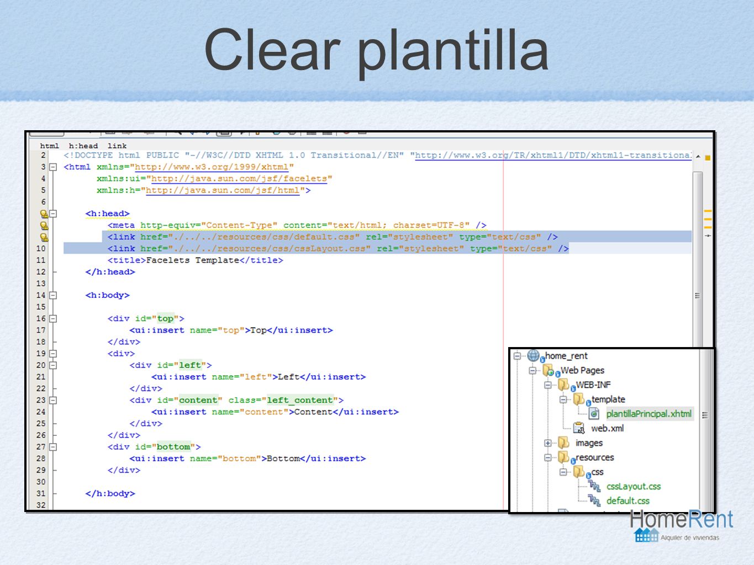Image resolution: width=754 pixels, height=565 pixels.
Task: Click the web.xml descriptor file icon
Action: click(x=579, y=428)
